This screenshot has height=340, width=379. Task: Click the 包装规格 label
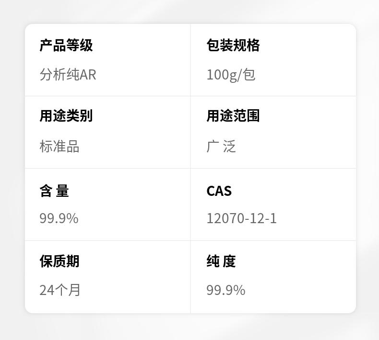tap(233, 45)
